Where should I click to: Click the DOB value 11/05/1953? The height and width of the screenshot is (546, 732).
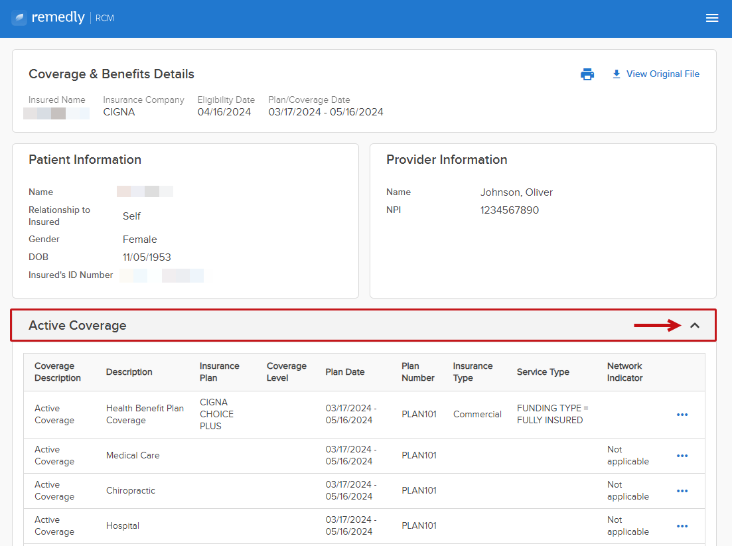[x=147, y=257]
